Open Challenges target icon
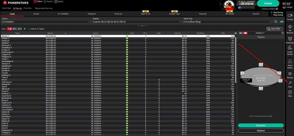 (x=290, y=40)
